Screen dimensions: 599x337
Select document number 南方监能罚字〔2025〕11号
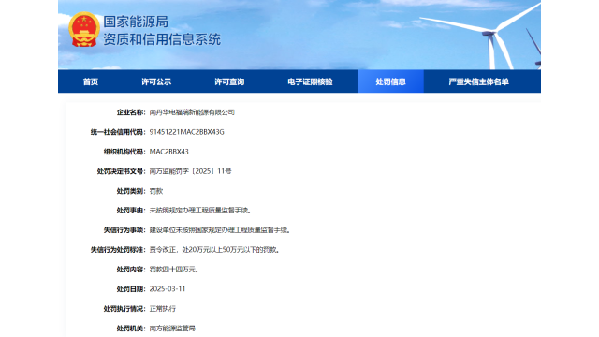pyautogui.click(x=190, y=171)
